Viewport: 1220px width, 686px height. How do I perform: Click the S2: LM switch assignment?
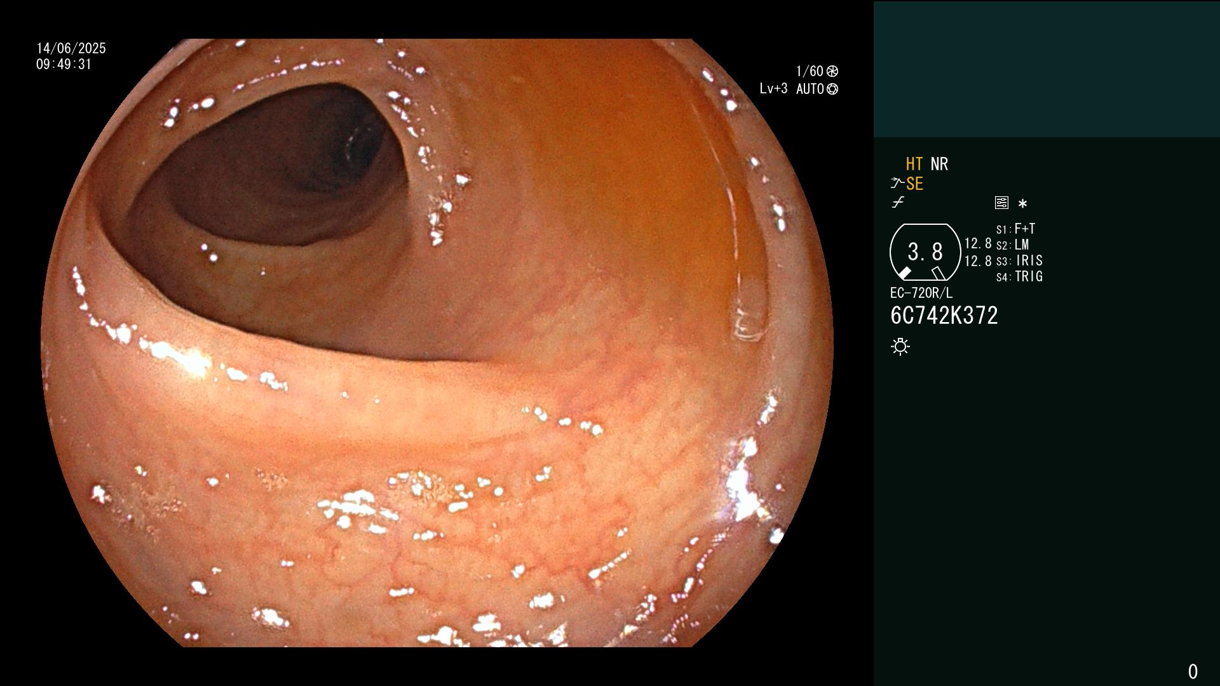coord(1013,245)
